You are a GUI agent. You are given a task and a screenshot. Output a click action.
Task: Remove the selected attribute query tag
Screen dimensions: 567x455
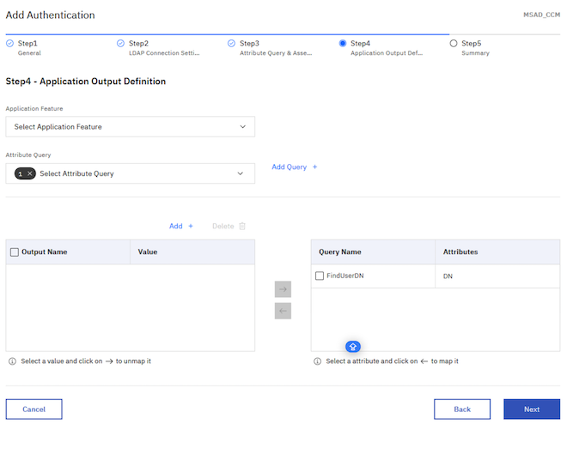30,173
